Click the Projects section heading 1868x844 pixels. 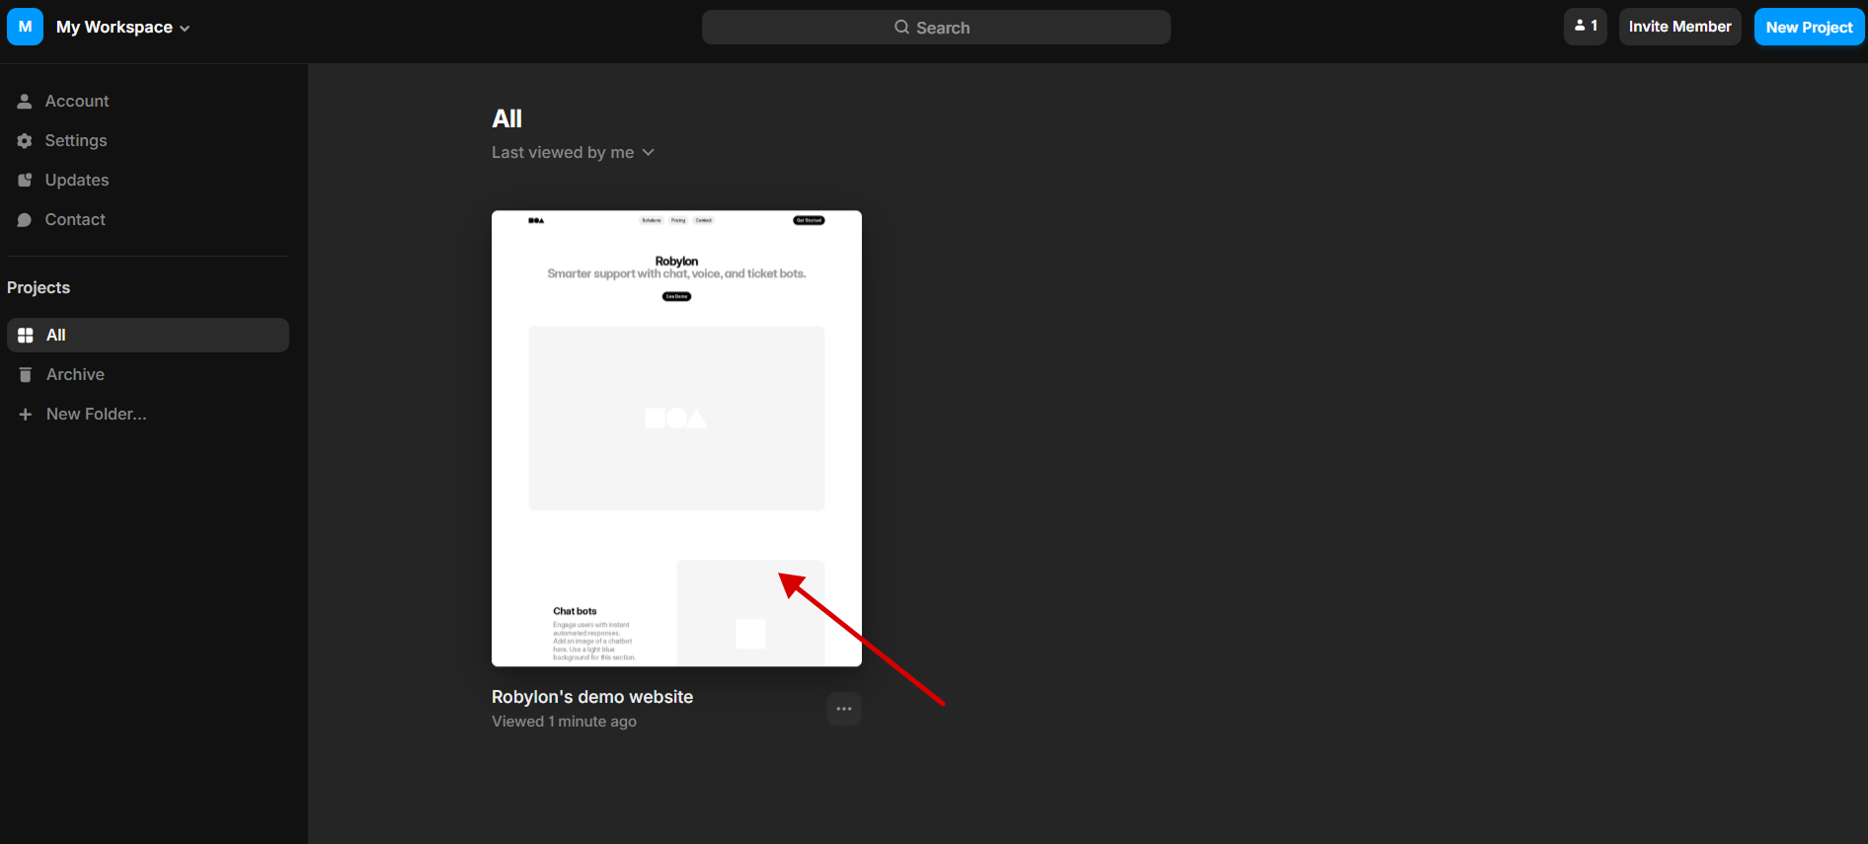click(x=39, y=287)
